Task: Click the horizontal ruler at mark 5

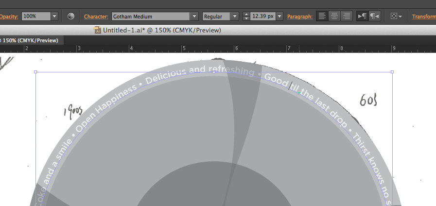Action: tap(184, 49)
